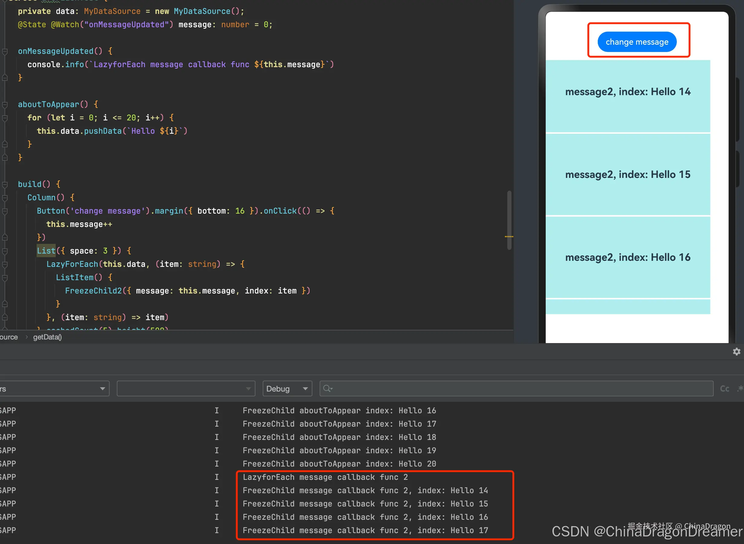Click log row 'callback func 2, index: Hello 15'
Screen dimensions: 744x544
pyautogui.click(x=365, y=504)
